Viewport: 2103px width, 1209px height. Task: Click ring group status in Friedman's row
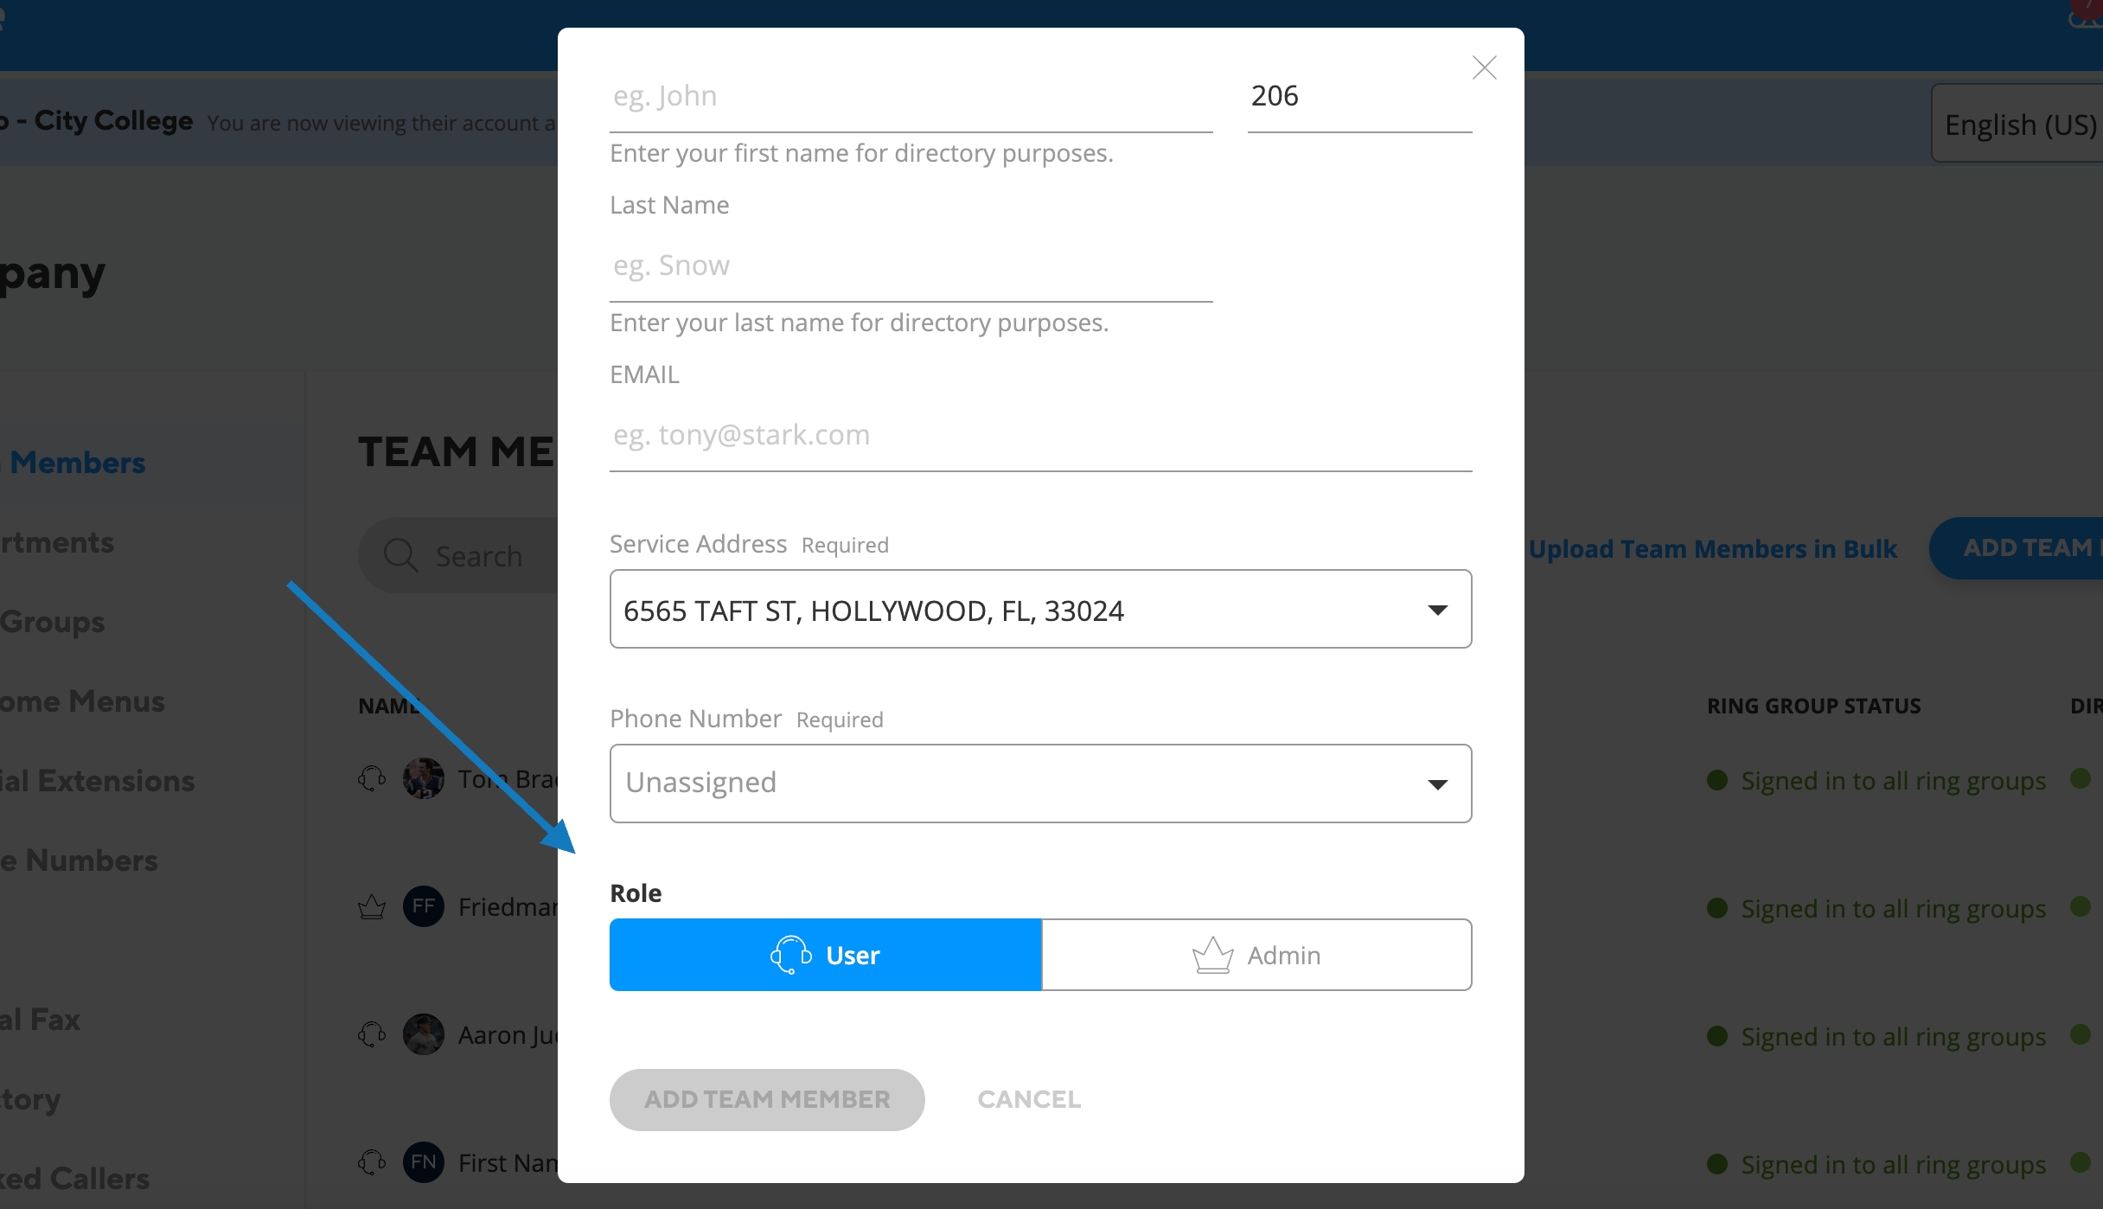tap(1876, 909)
